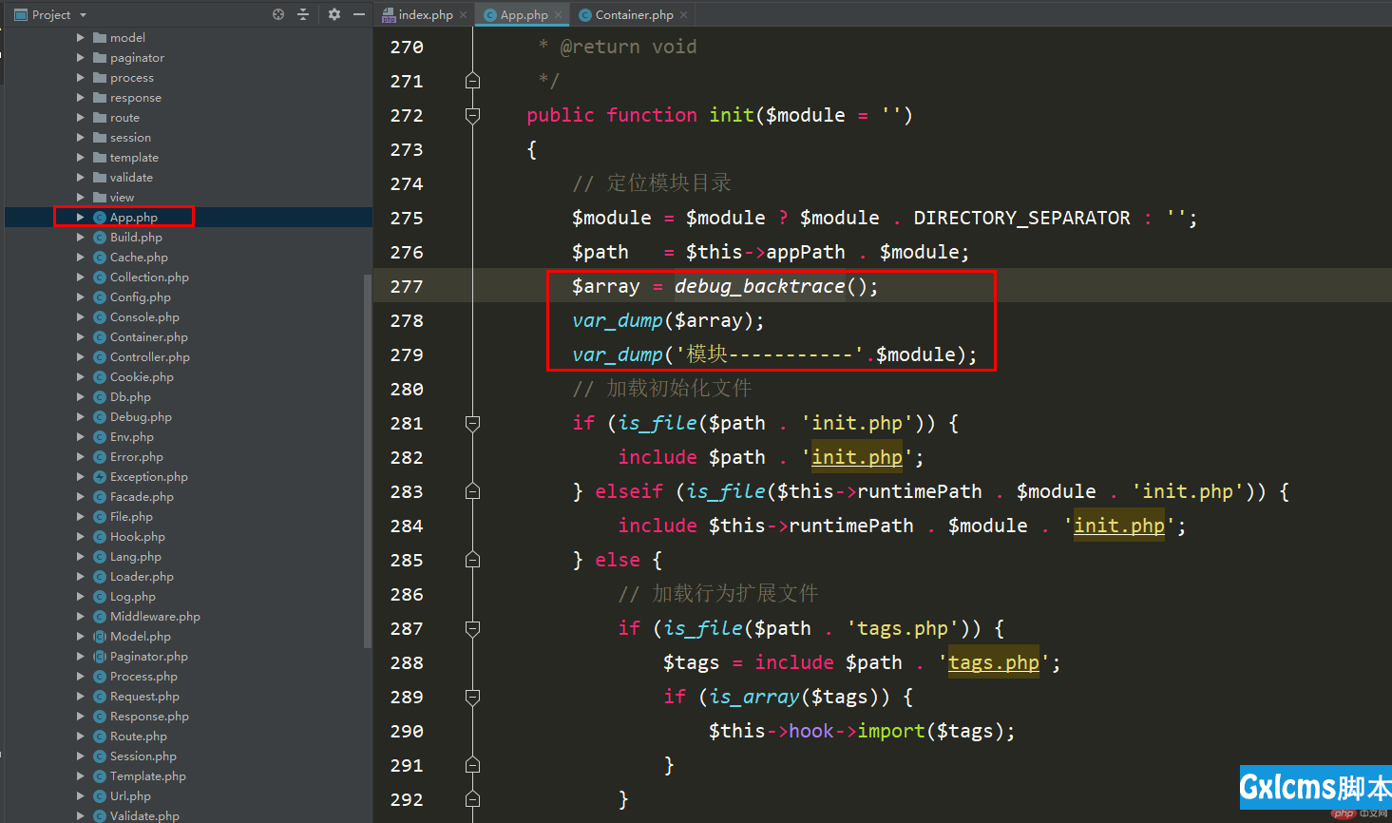Screen dimensions: 1392x823
Task: Expand the view folder
Action: [x=81, y=198]
